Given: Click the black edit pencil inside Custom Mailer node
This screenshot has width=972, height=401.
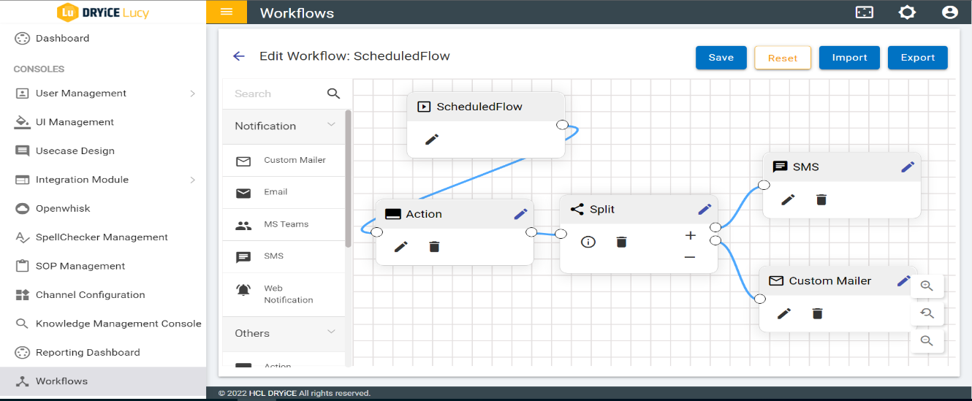Looking at the screenshot, I should (784, 313).
